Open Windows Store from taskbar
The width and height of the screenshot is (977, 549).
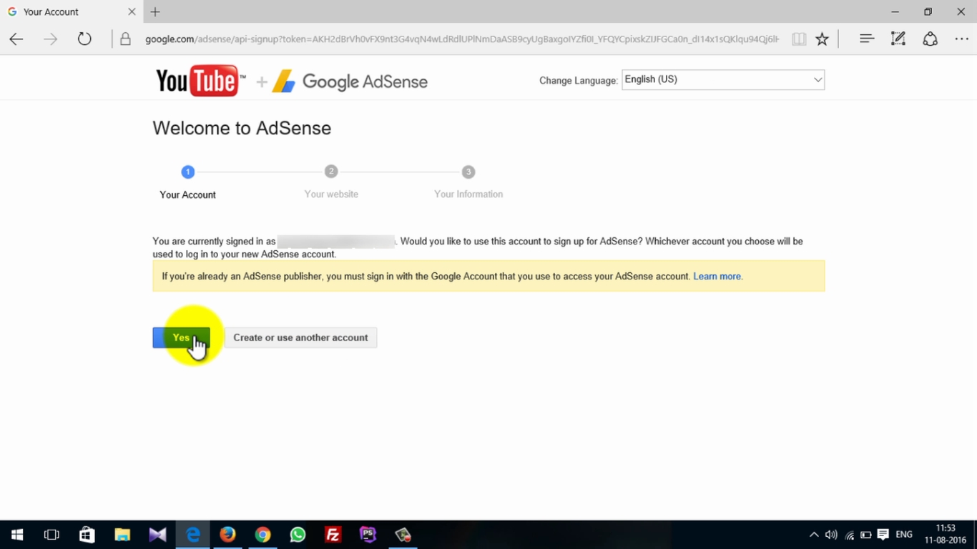click(x=87, y=535)
